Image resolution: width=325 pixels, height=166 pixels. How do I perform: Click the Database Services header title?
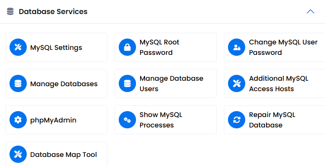(53, 11)
